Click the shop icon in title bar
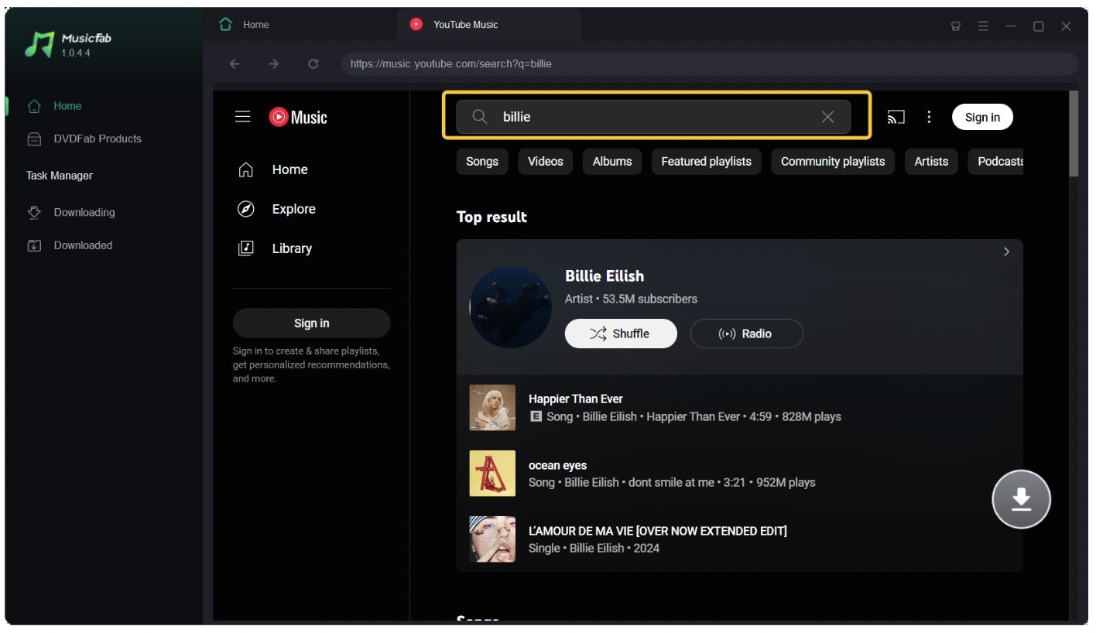The width and height of the screenshot is (1096, 633). point(956,26)
